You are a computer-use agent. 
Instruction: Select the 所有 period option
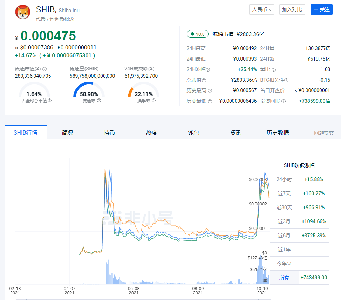284,278
